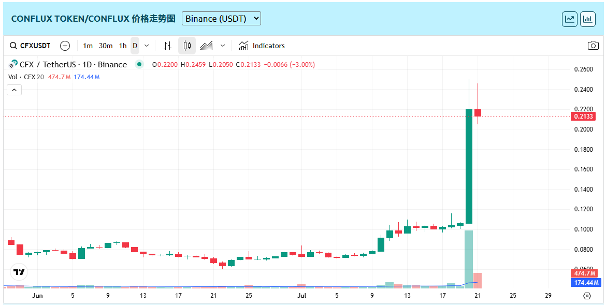Select the Bars chart style icon
The width and height of the screenshot is (606, 305).
(x=167, y=46)
